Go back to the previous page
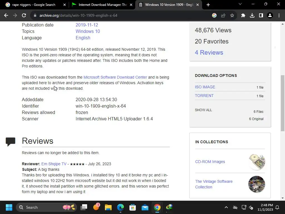 [6, 16]
